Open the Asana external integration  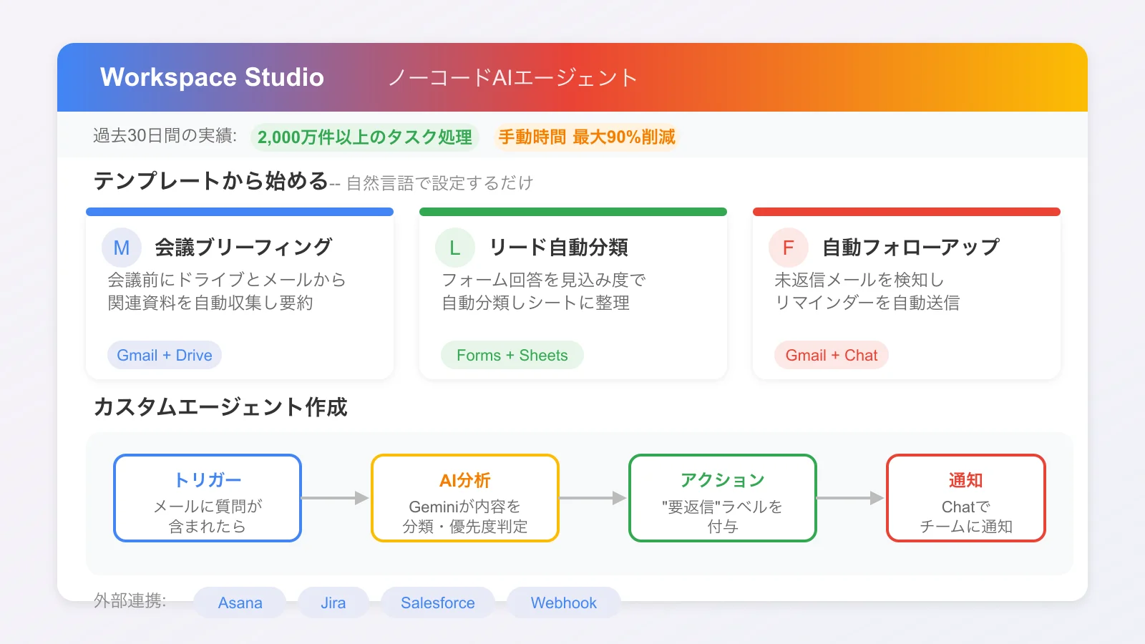(x=239, y=602)
